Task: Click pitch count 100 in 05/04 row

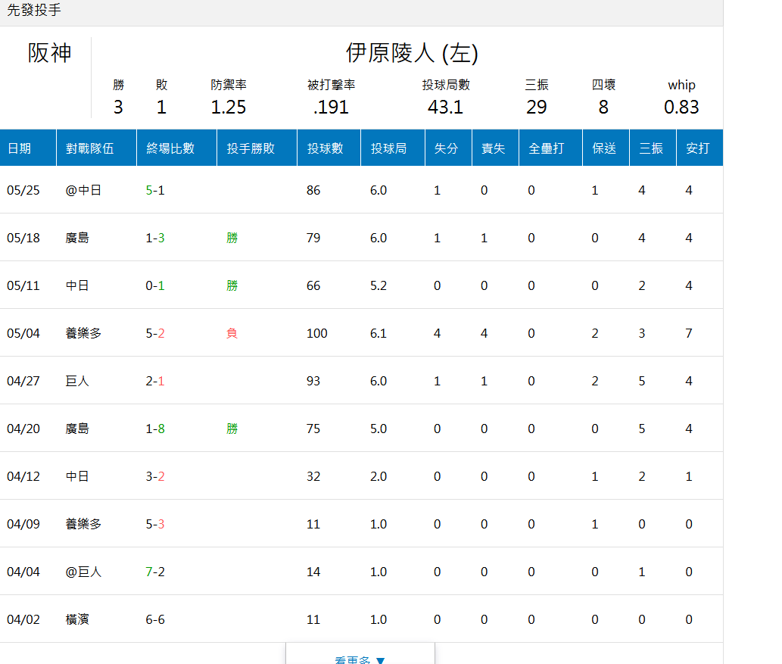Action: click(x=316, y=333)
